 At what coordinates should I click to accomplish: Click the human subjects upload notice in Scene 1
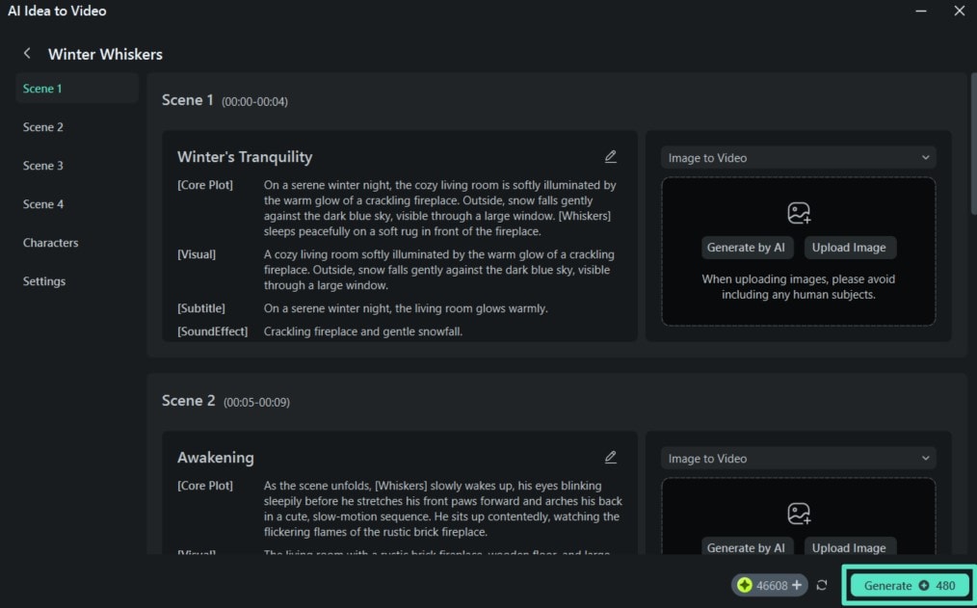pyautogui.click(x=799, y=286)
